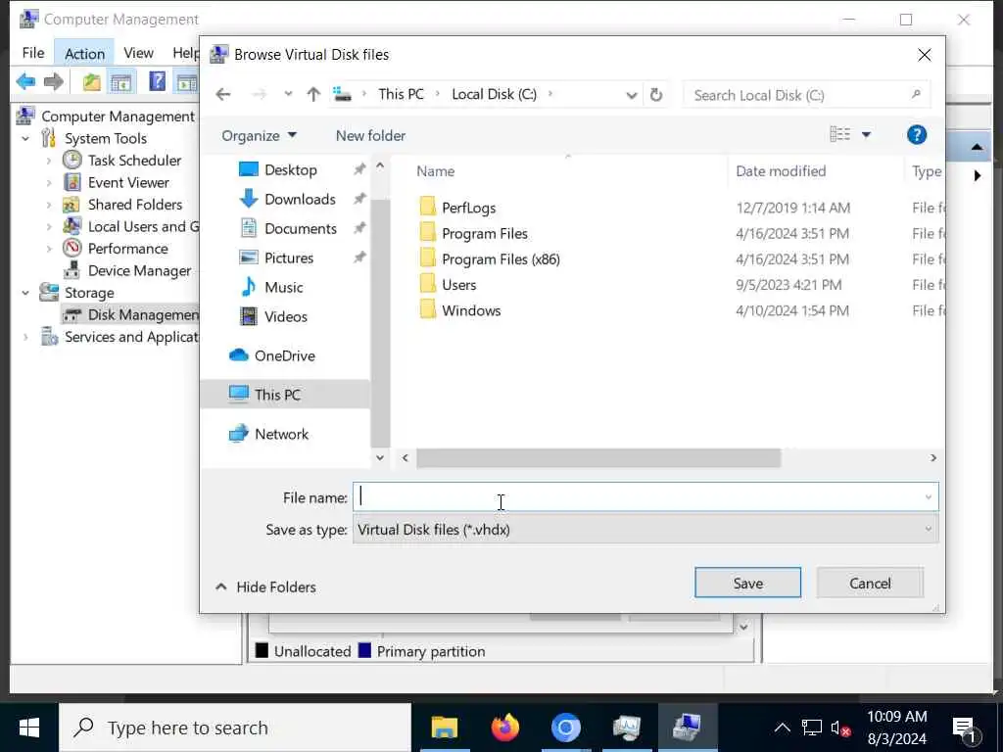The image size is (1003, 752).
Task: Select Desktop in the navigation pane
Action: pos(290,170)
